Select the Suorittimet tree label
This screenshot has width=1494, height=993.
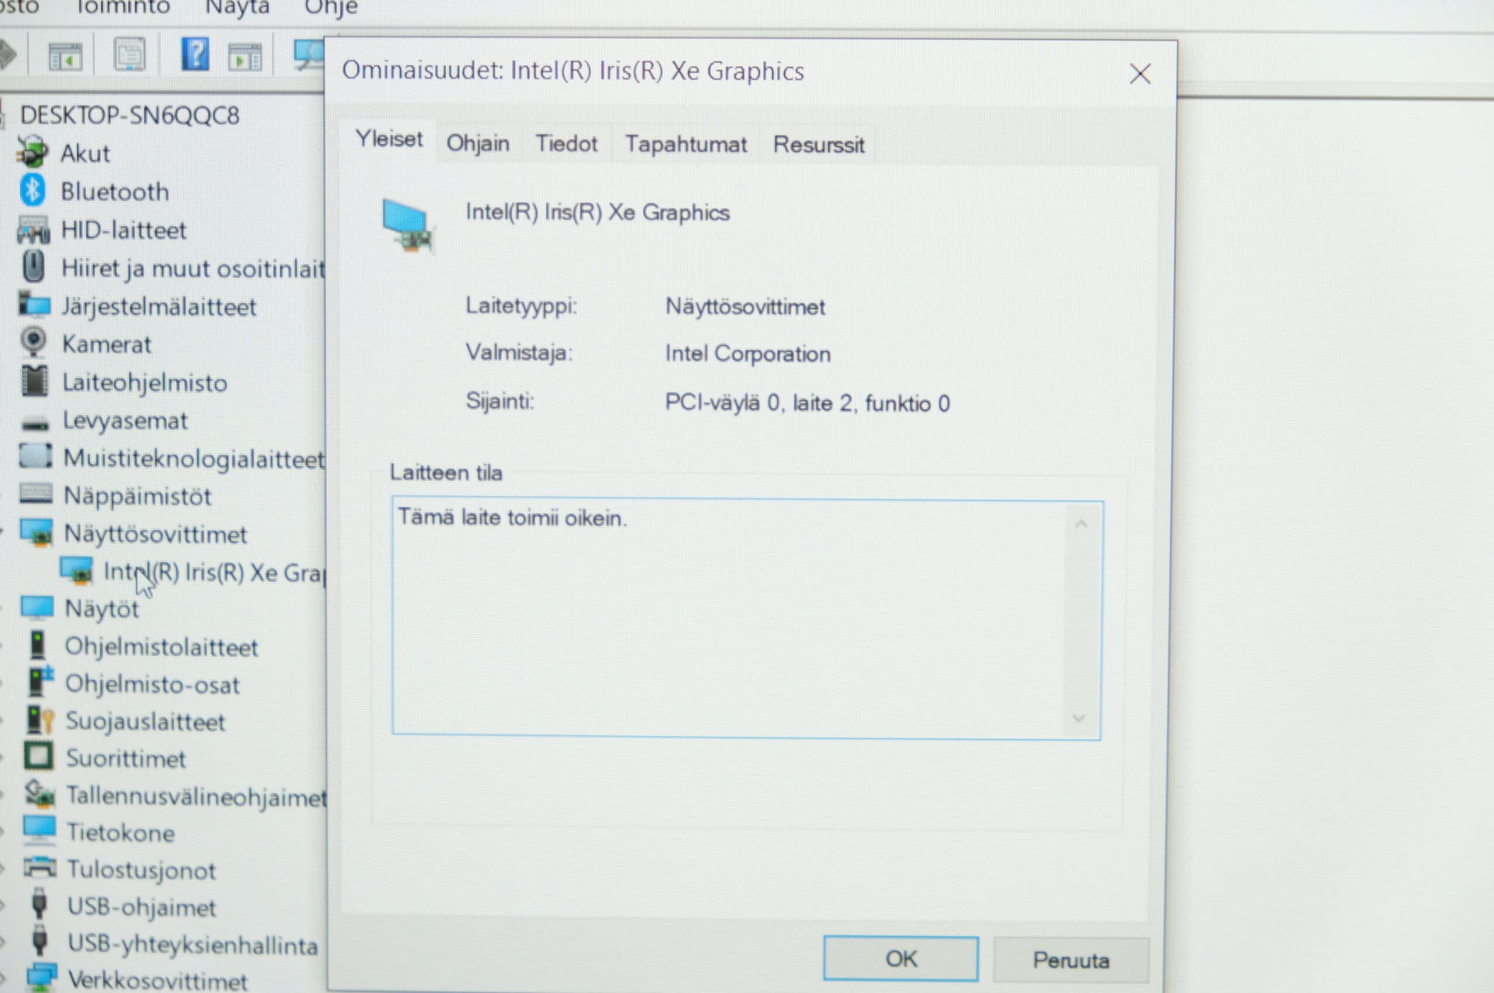pyautogui.click(x=125, y=758)
